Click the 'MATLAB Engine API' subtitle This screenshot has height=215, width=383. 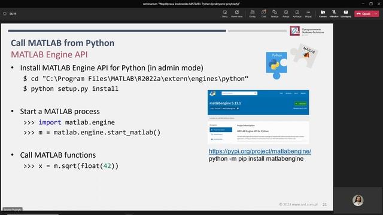click(49, 54)
